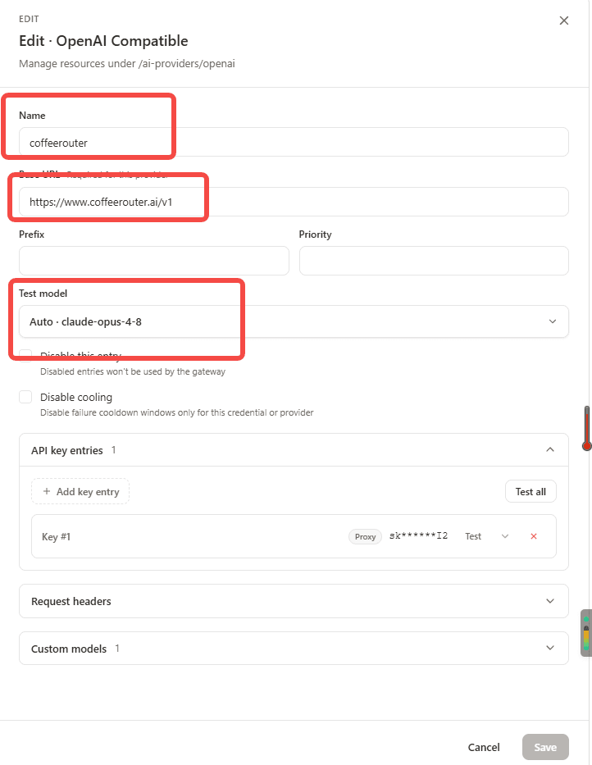Add a new key entry

click(80, 491)
